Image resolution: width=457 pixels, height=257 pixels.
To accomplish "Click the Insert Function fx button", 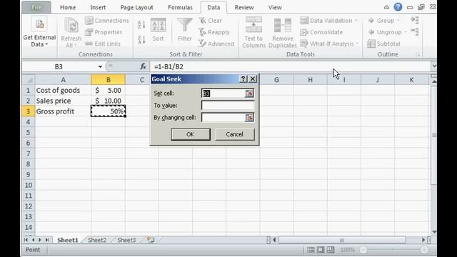I will [143, 66].
